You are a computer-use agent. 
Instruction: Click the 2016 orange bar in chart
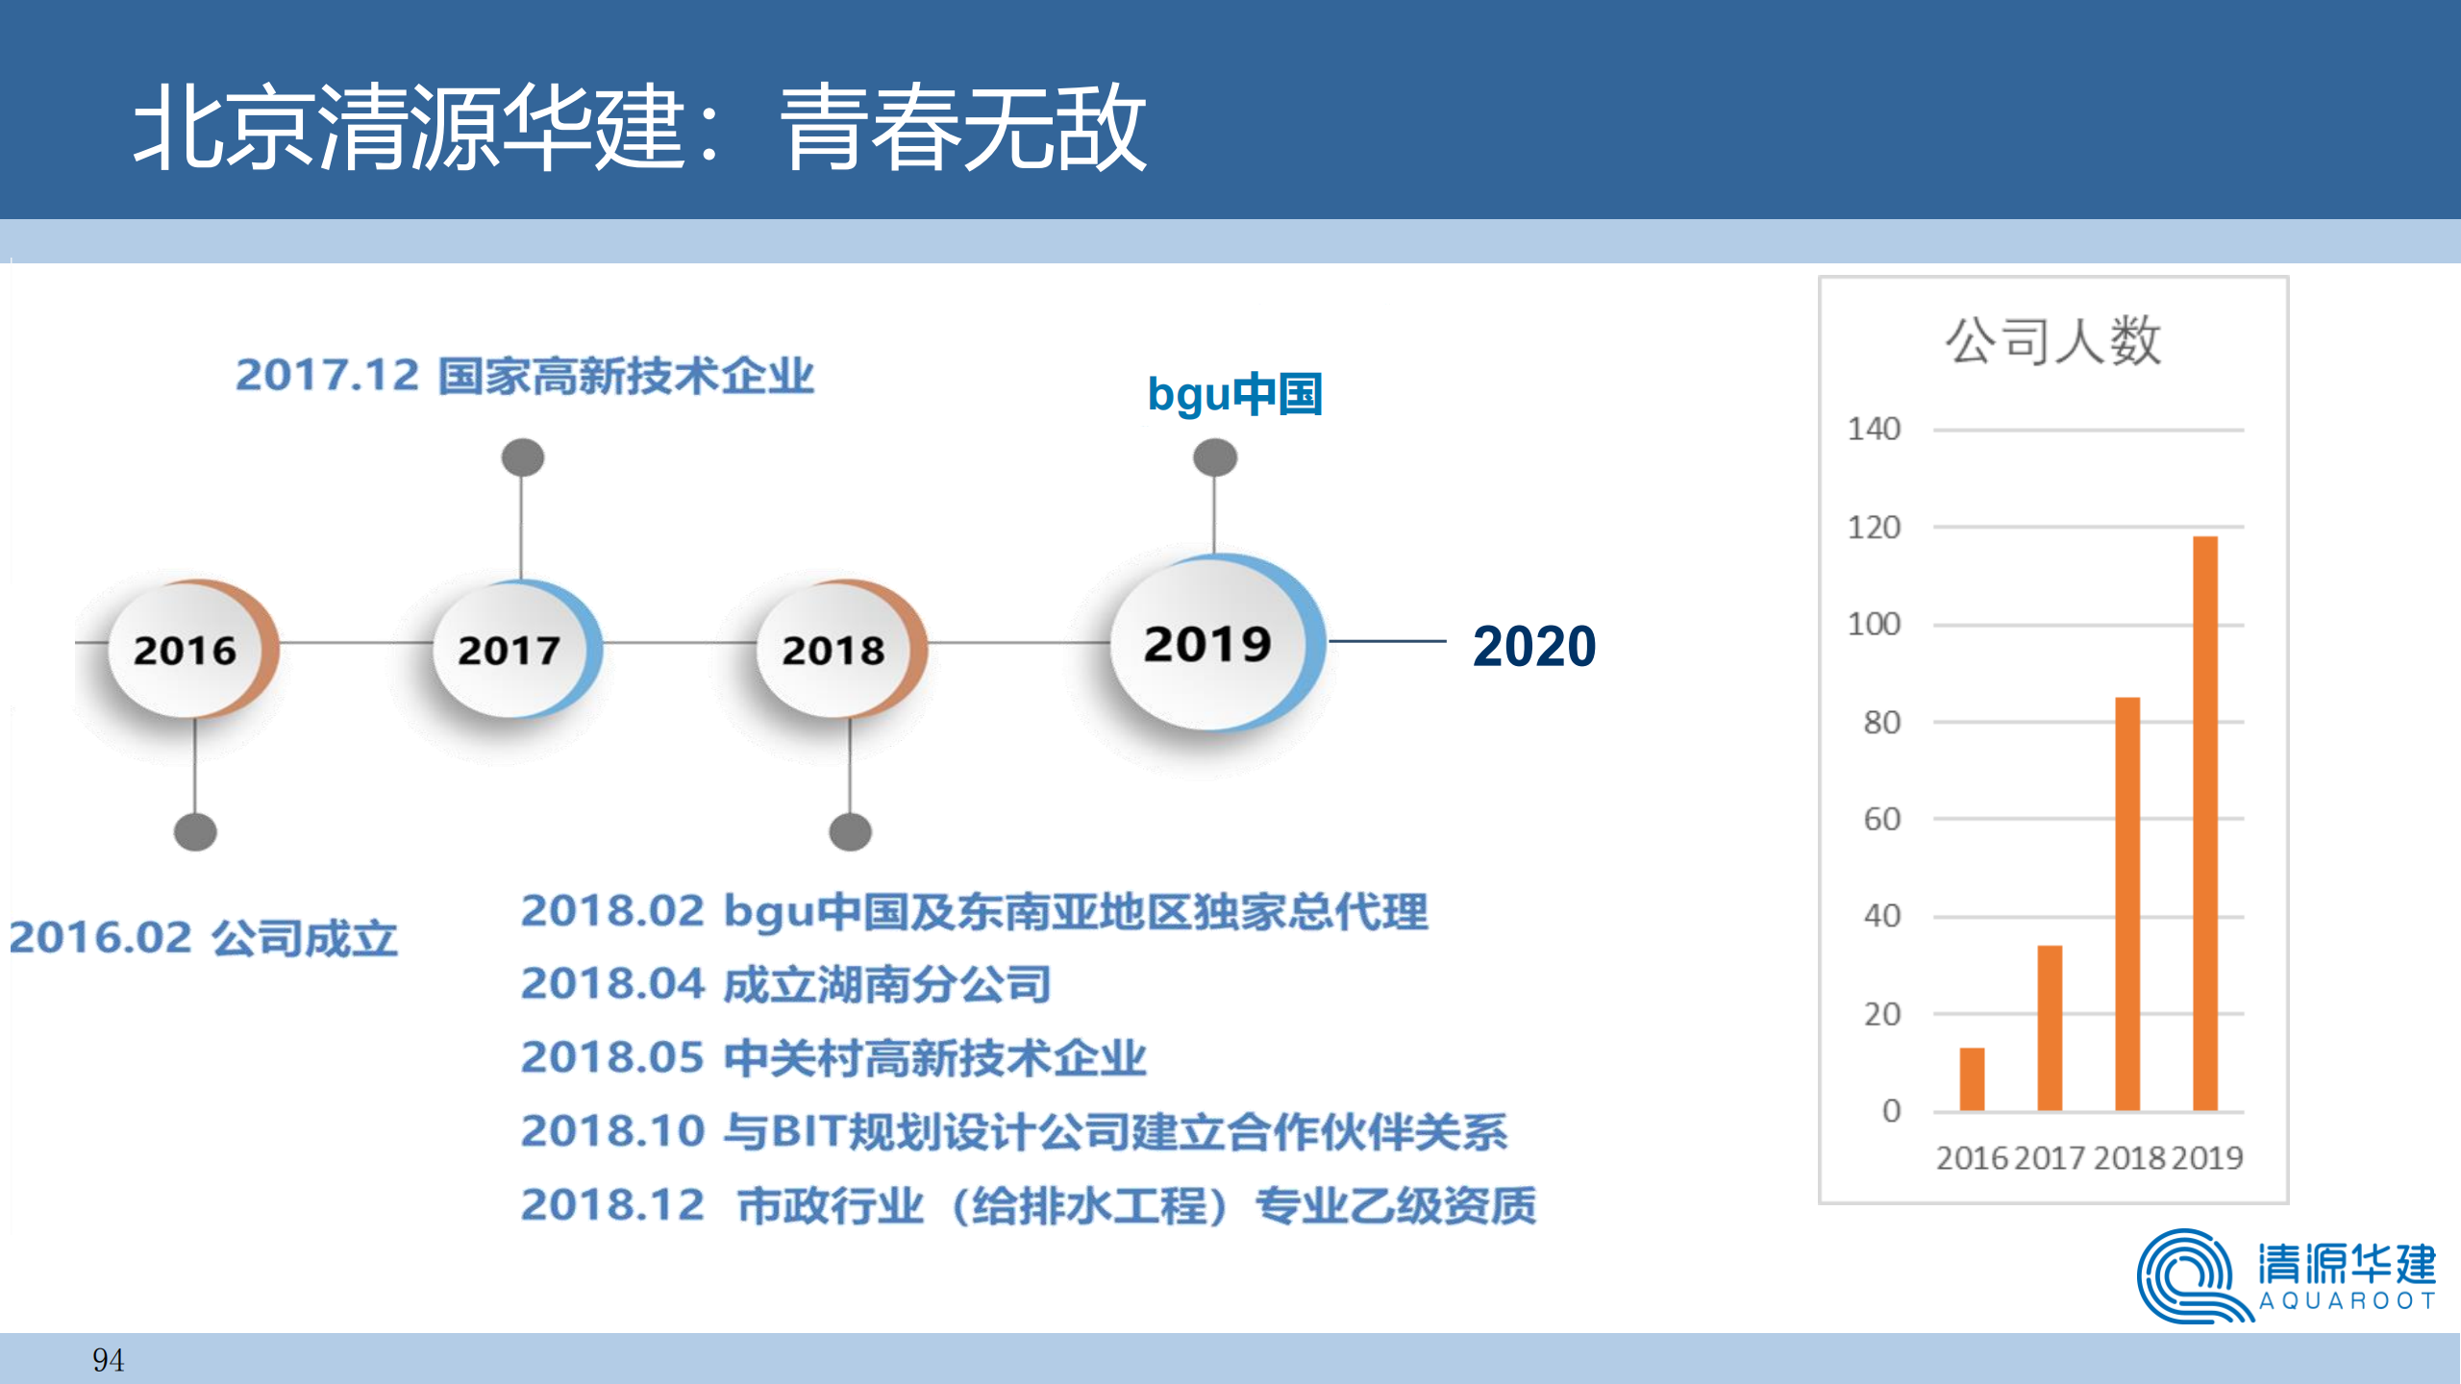point(1972,1078)
